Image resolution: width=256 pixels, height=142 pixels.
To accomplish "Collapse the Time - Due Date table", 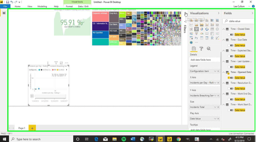I will tap(224, 40).
